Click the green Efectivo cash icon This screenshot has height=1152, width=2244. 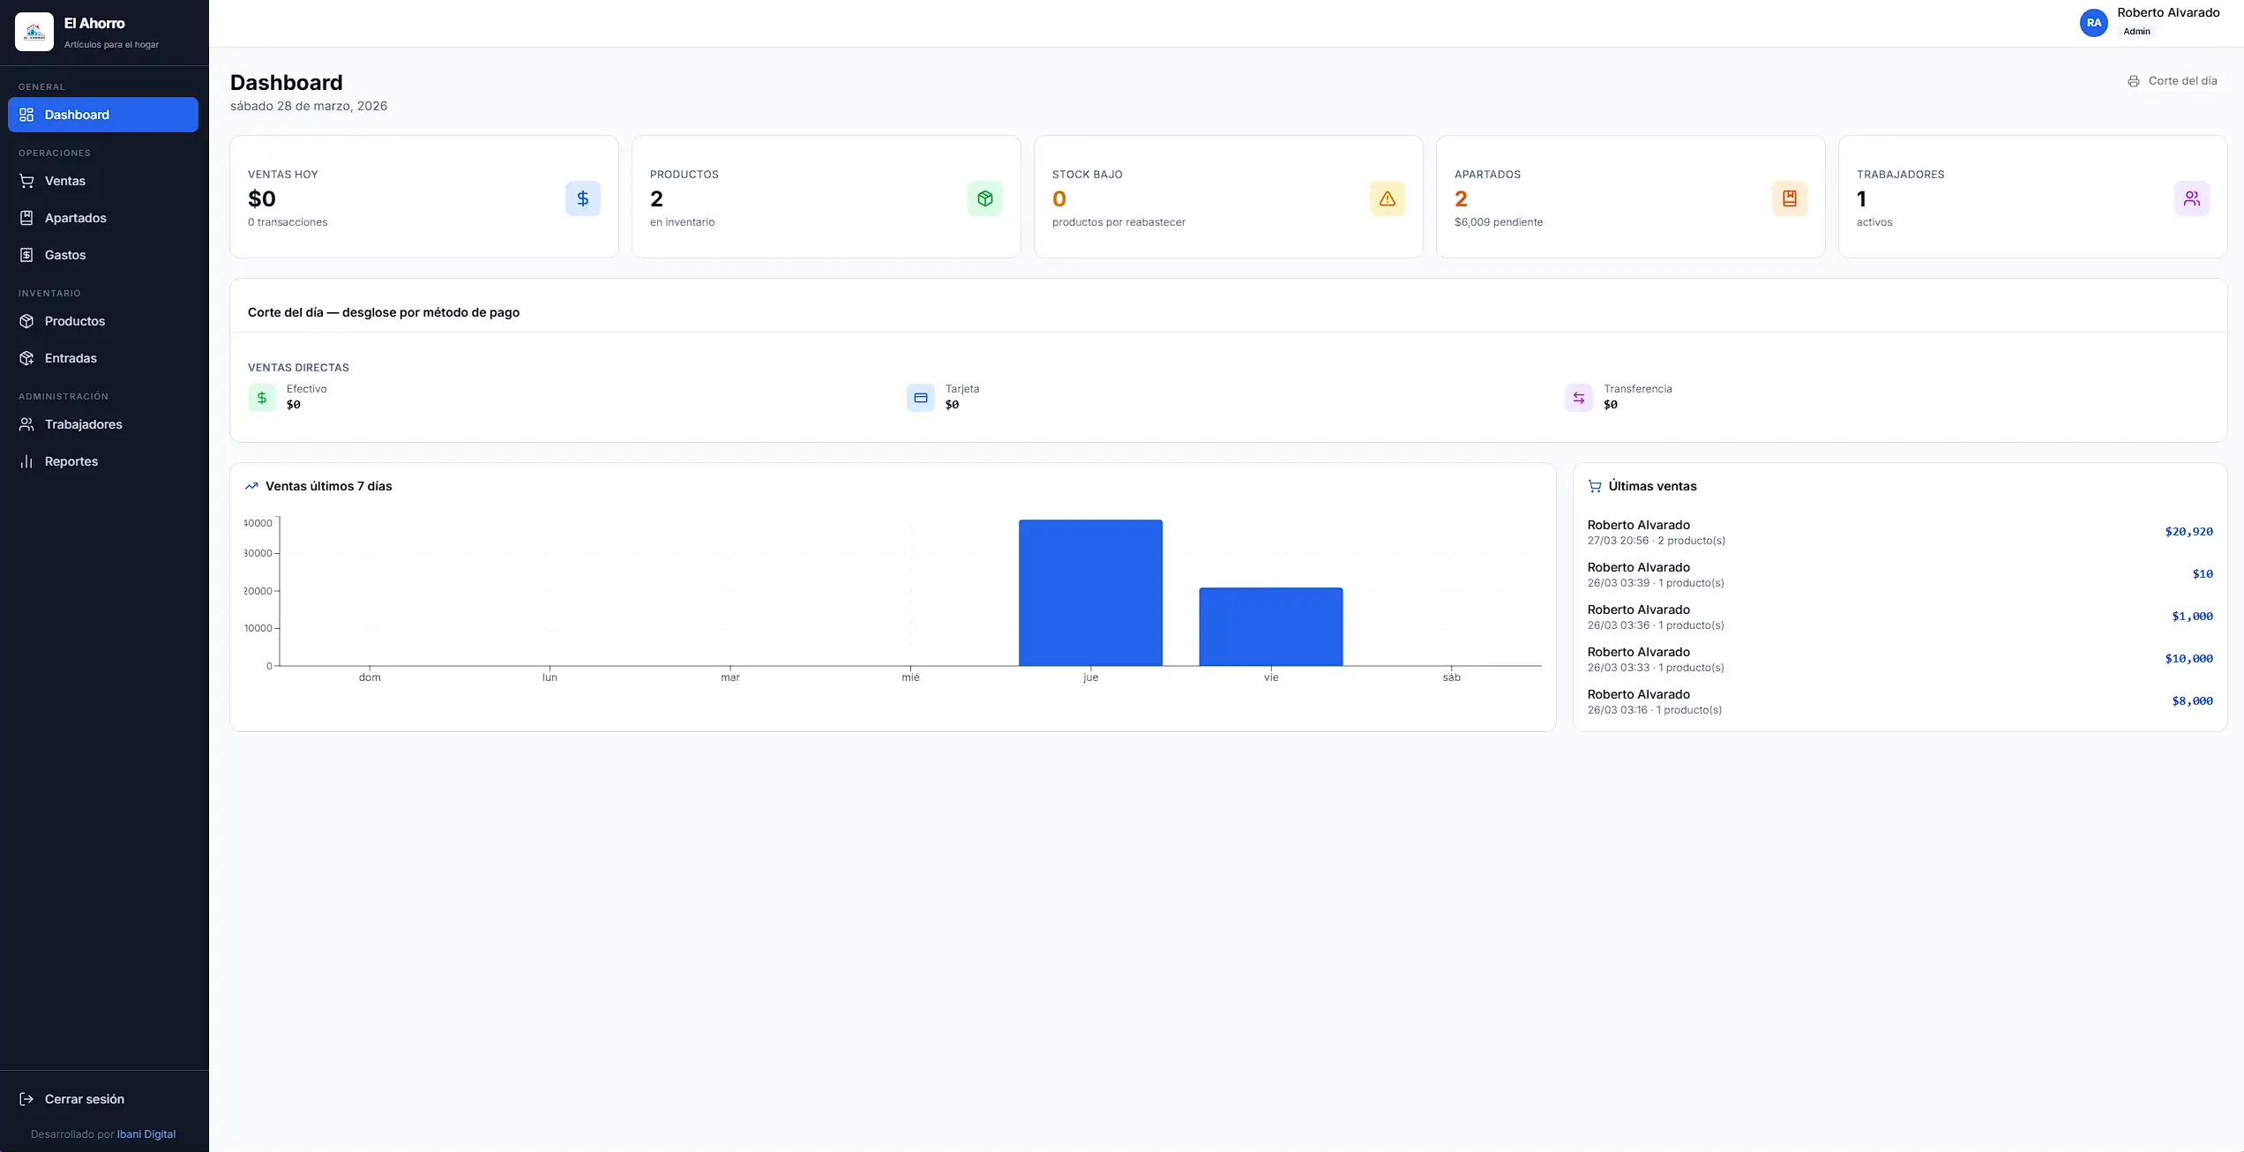(x=262, y=398)
